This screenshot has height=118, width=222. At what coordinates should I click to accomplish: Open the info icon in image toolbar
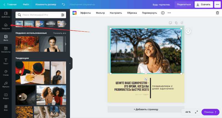tap(163, 13)
